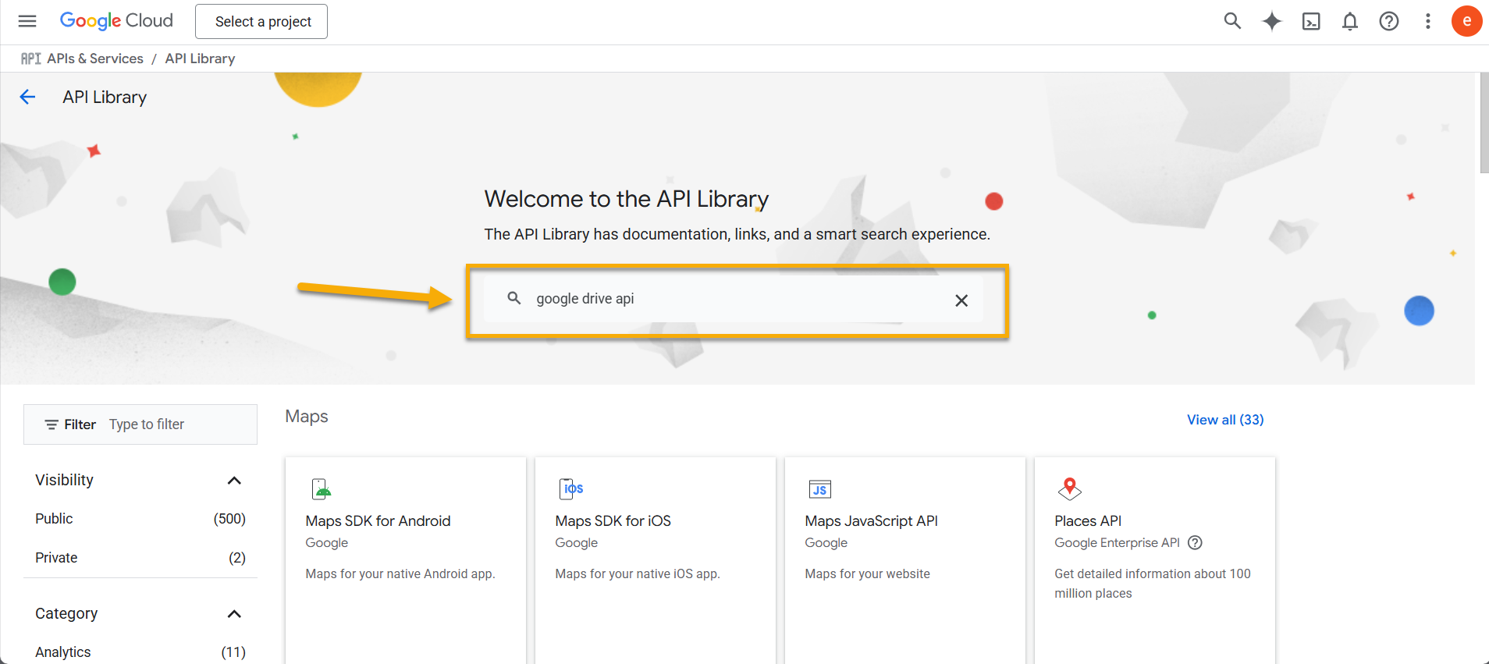The image size is (1489, 664).
Task: Click the page vertical scrollbar thumb
Action: (1484, 123)
